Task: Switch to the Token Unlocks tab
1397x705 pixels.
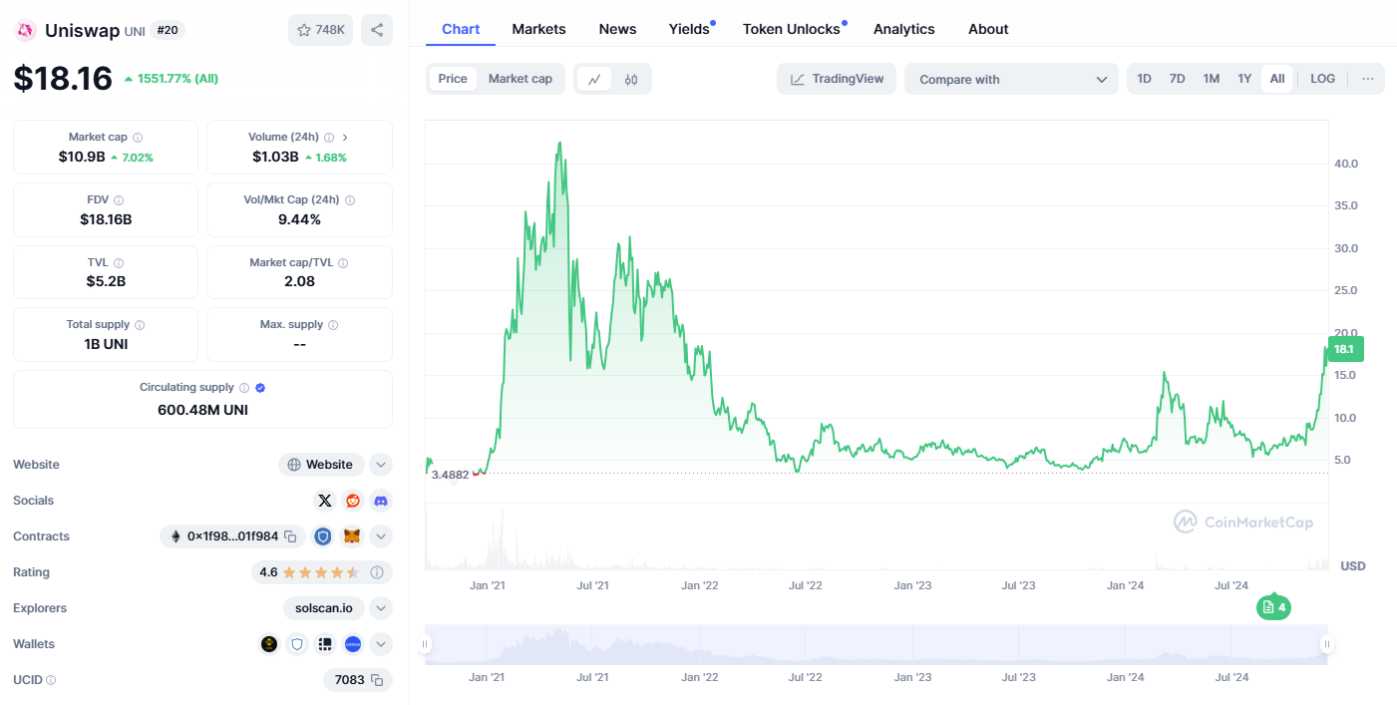Action: (792, 29)
